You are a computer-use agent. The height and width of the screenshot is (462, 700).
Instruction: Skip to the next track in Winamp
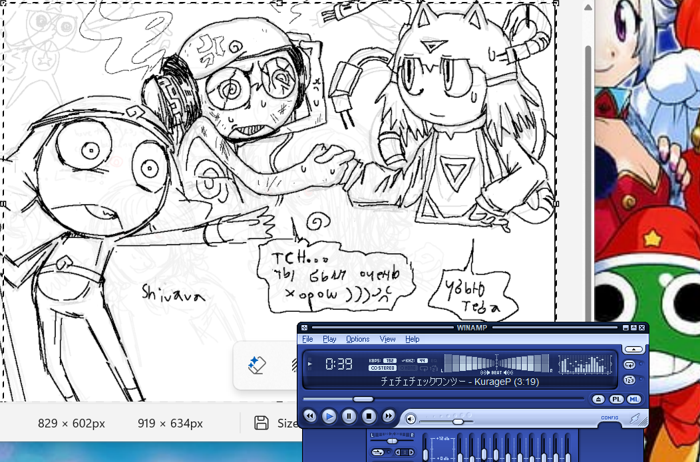click(389, 416)
